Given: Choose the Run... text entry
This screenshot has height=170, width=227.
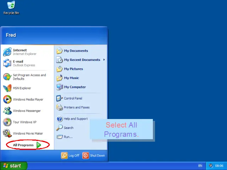Looking at the screenshot, I should click(x=68, y=137).
